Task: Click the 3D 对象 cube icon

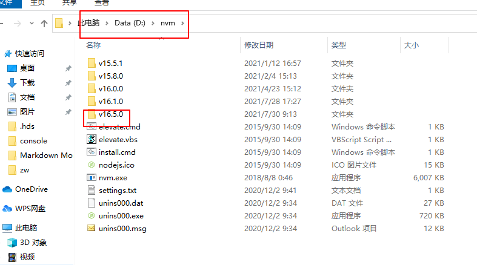Action: click(x=12, y=243)
